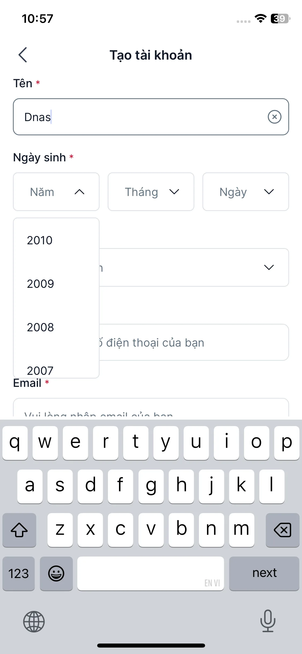Image resolution: width=302 pixels, height=654 pixels.
Task: Tap the space bar
Action: [150, 573]
